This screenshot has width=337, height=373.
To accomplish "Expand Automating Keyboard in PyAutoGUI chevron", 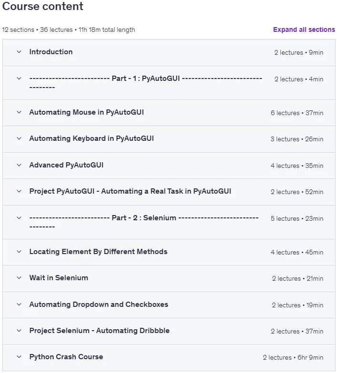I will click(x=19, y=138).
